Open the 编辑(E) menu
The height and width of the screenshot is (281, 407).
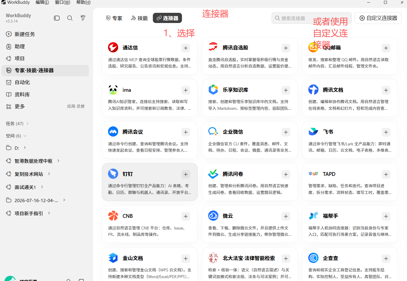pyautogui.click(x=42, y=2)
